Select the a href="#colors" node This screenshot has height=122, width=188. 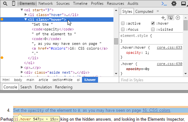click(x=70, y=48)
